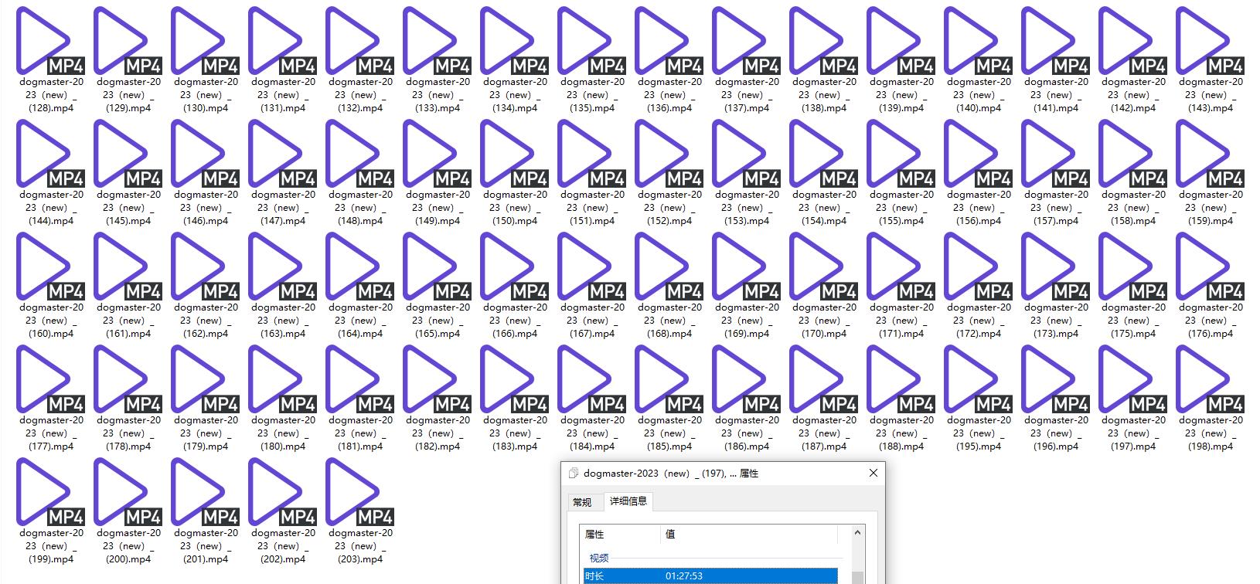Click the 属性 column header
The image size is (1260, 584).
[620, 535]
